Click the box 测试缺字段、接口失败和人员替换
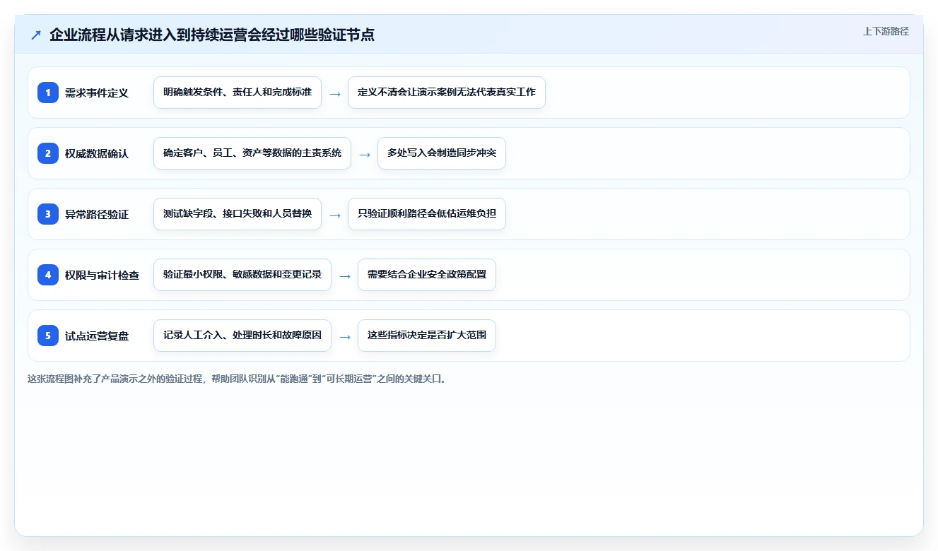 pos(238,214)
